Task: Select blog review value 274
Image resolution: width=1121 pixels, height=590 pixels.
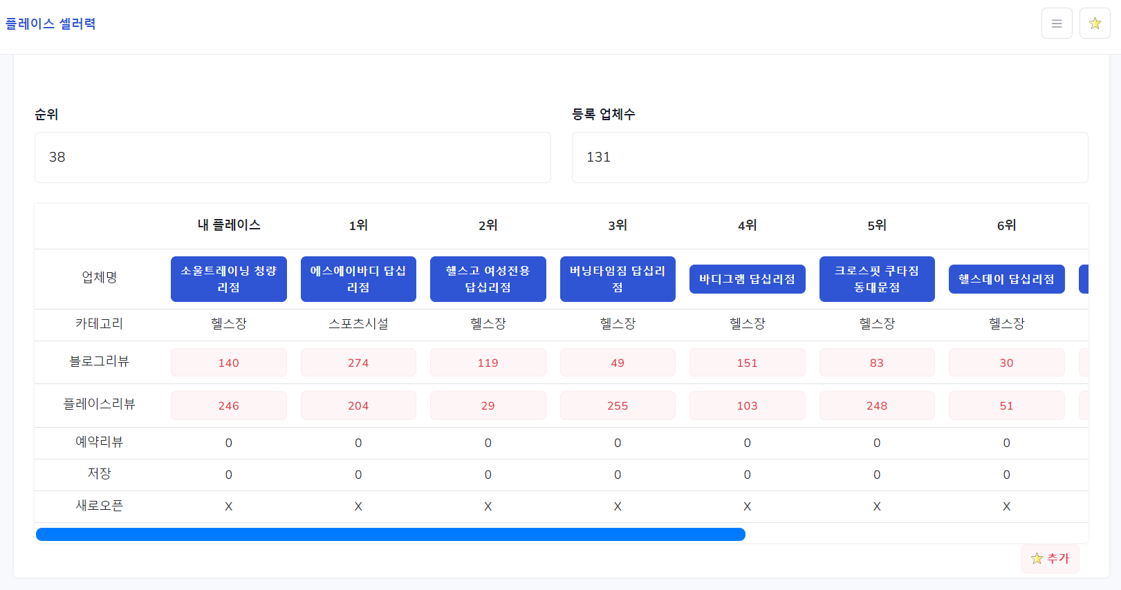Action: [x=358, y=363]
